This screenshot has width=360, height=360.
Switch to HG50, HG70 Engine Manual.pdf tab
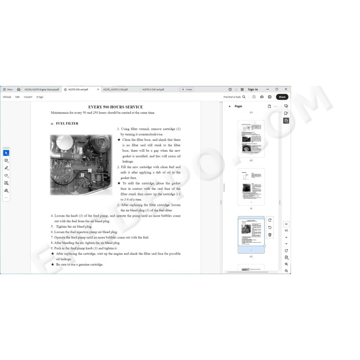pos(42,89)
